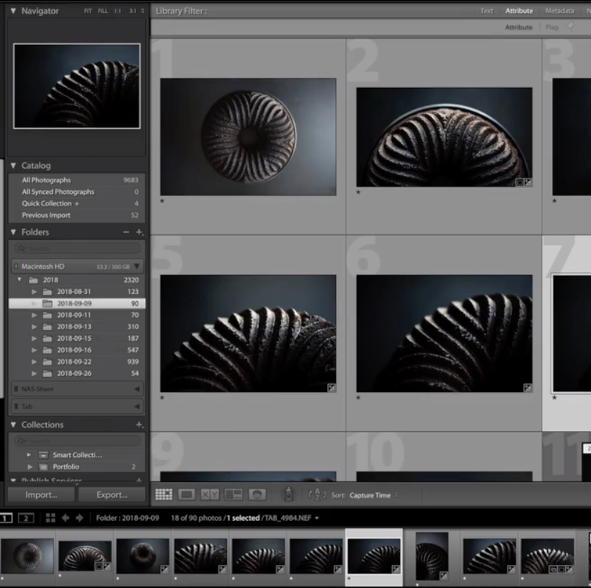Screen dimensions: 591x588
Task: Open Survey view in toolbar
Action: coord(234,494)
